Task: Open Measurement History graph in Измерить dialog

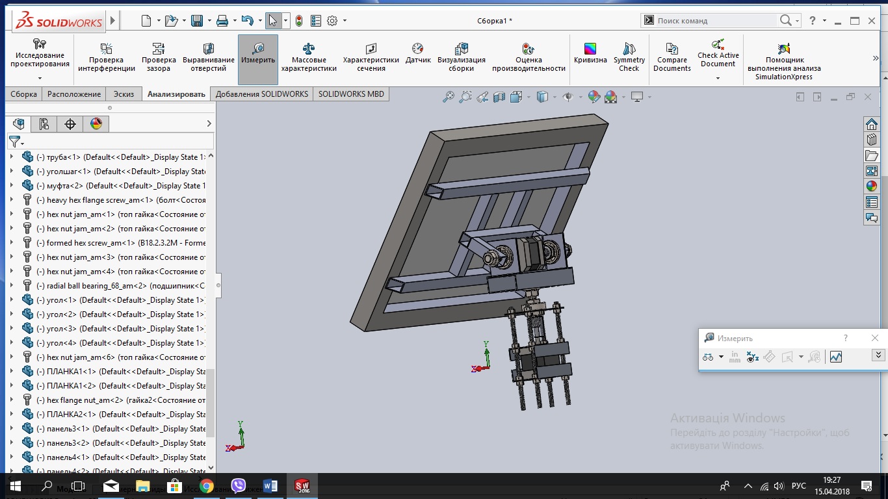Action: point(835,357)
